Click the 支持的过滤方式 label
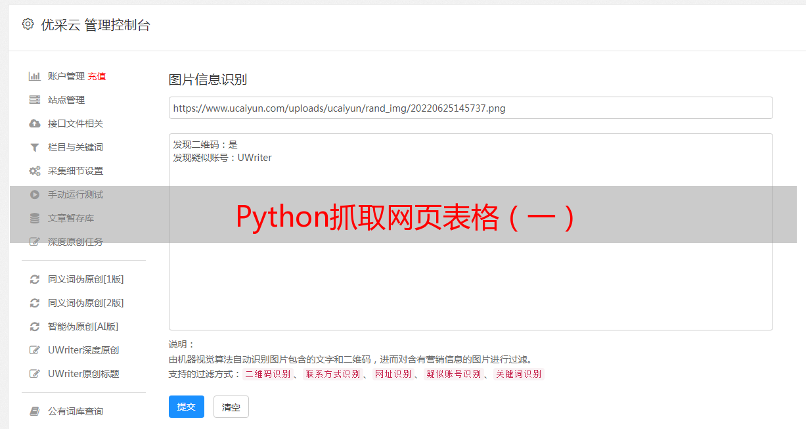This screenshot has width=806, height=429. (x=205, y=374)
